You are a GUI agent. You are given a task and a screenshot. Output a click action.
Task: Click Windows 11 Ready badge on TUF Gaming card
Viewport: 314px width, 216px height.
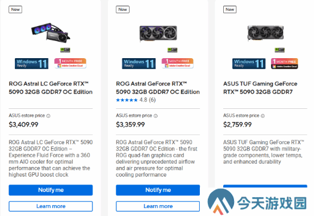(249, 64)
